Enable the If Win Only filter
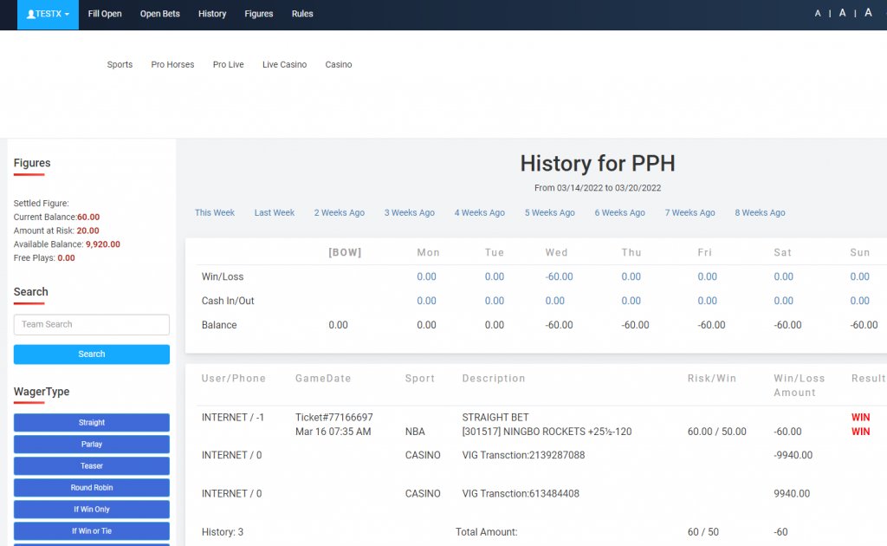This screenshot has width=887, height=546. coord(91,509)
